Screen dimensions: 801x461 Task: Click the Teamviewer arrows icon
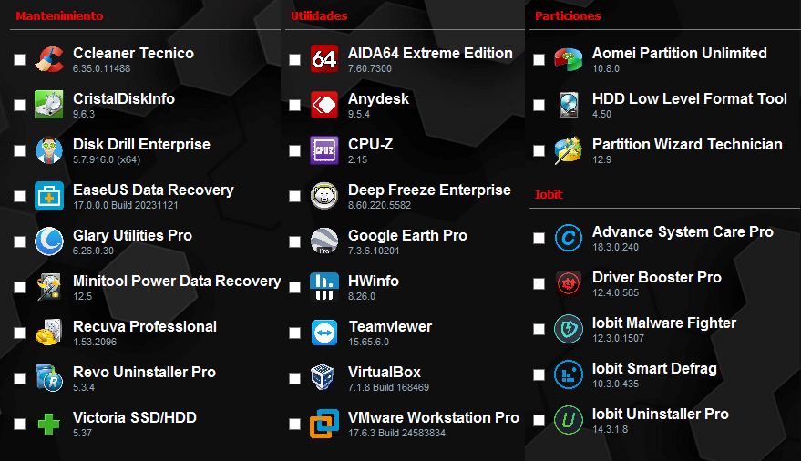coord(324,333)
